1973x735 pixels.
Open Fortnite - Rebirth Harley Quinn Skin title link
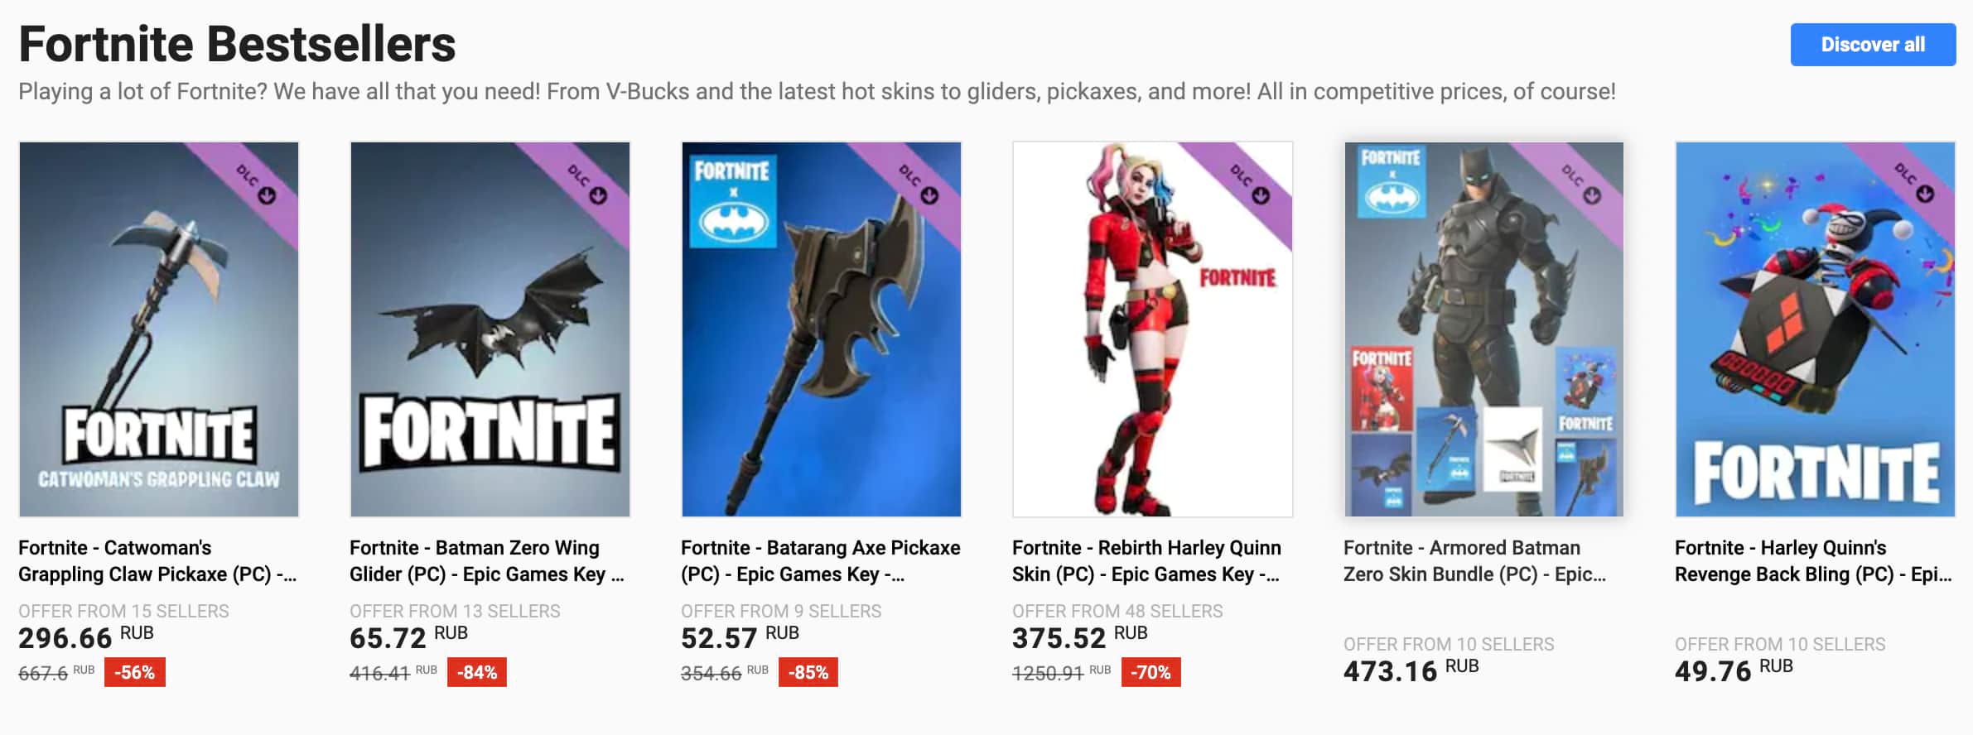1147,561
